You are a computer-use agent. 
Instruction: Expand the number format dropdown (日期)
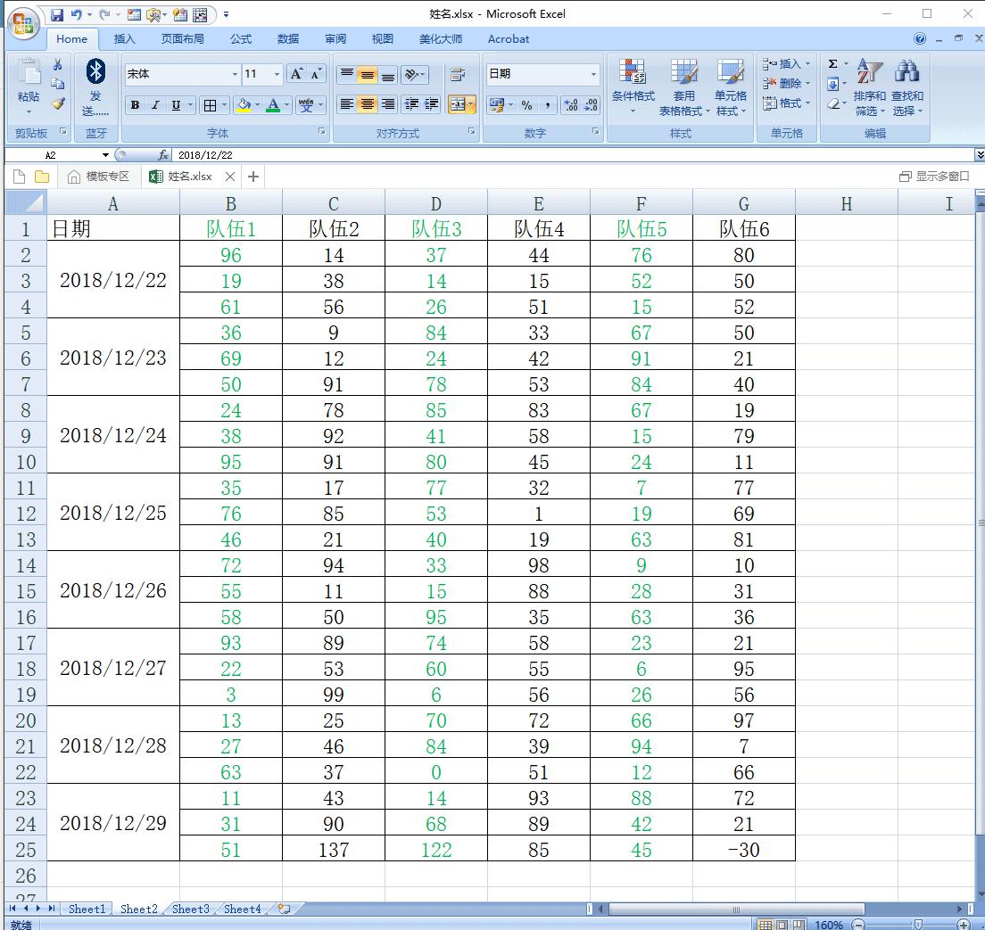(x=593, y=74)
